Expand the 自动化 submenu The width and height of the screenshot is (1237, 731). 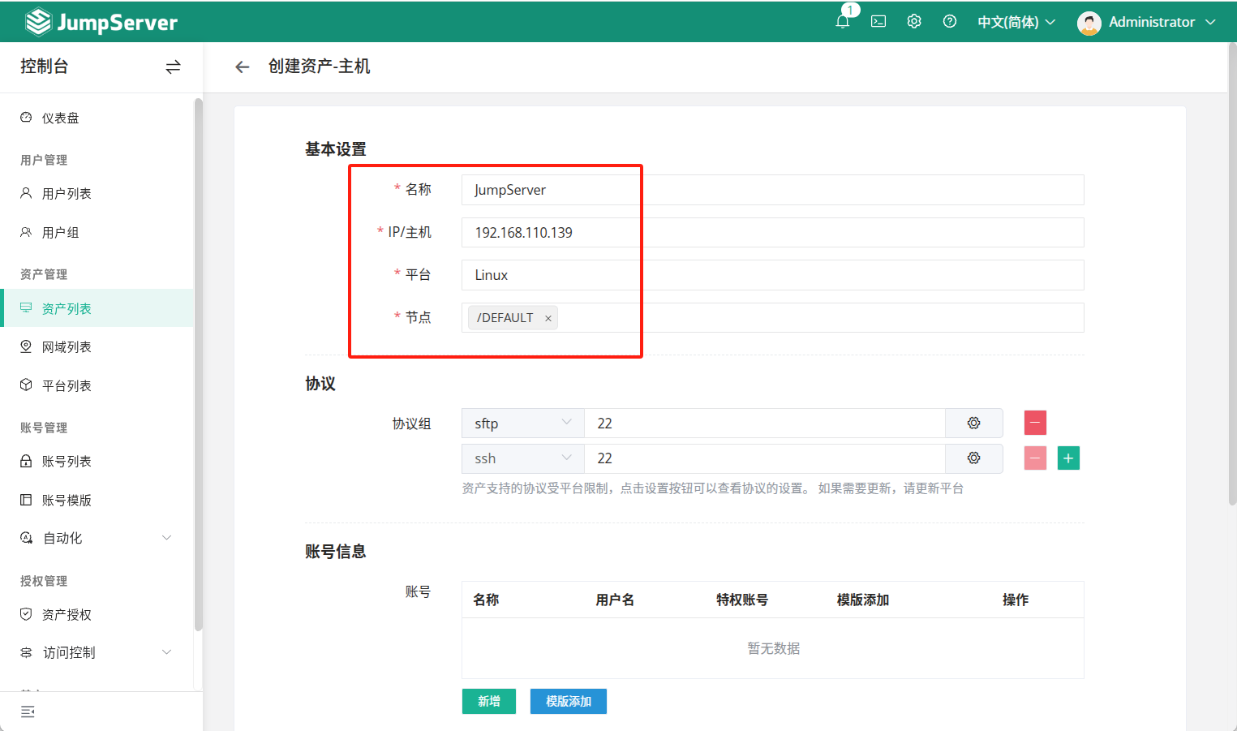(97, 538)
